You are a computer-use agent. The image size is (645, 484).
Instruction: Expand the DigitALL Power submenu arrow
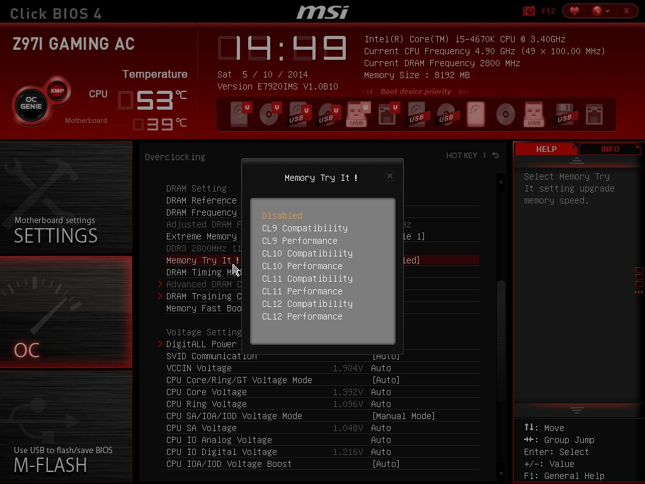click(x=160, y=343)
